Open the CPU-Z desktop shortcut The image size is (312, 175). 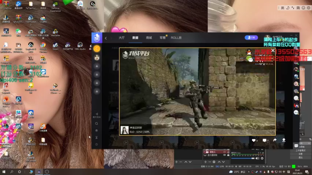31,128
